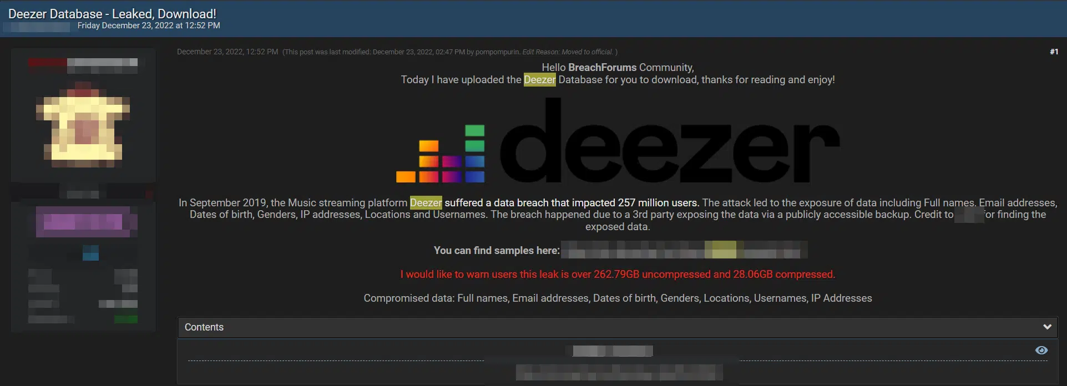
Task: Click the "You can find samples here:" label
Action: point(497,250)
